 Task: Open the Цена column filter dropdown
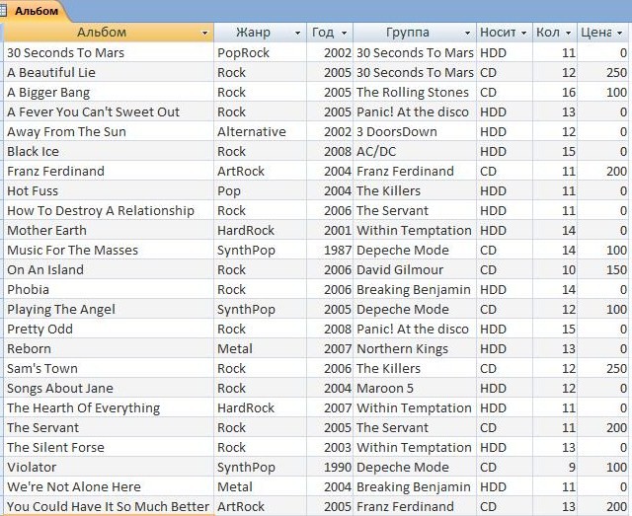point(619,33)
